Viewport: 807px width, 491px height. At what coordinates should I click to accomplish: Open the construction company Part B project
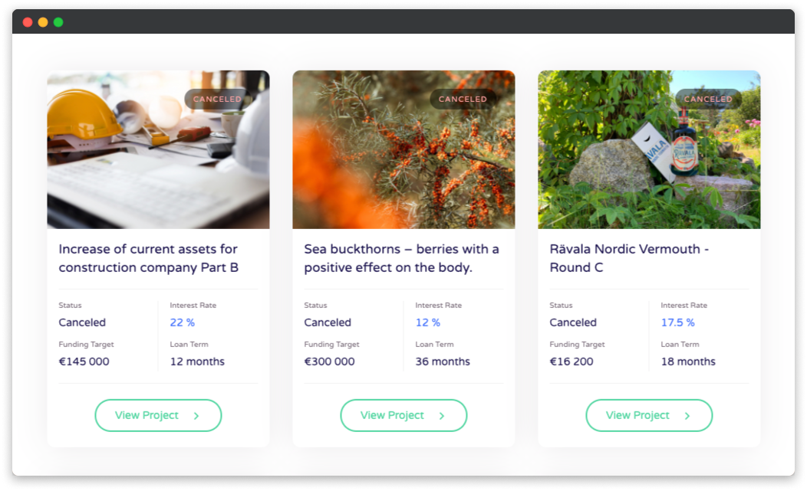(158, 415)
